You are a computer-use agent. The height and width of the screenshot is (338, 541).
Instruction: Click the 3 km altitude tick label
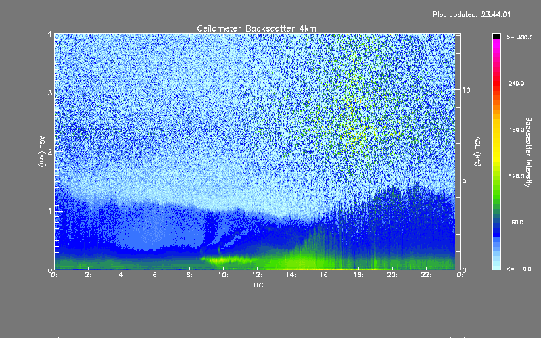pyautogui.click(x=50, y=93)
